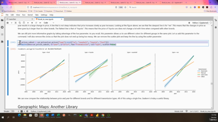Click the 'Geographic Maps: Another Library' heading
This screenshot has width=218, height=122.
(48, 107)
